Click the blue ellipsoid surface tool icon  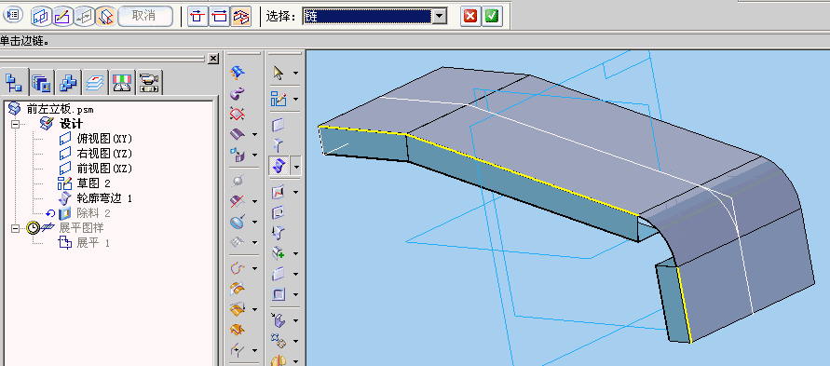pos(238,222)
